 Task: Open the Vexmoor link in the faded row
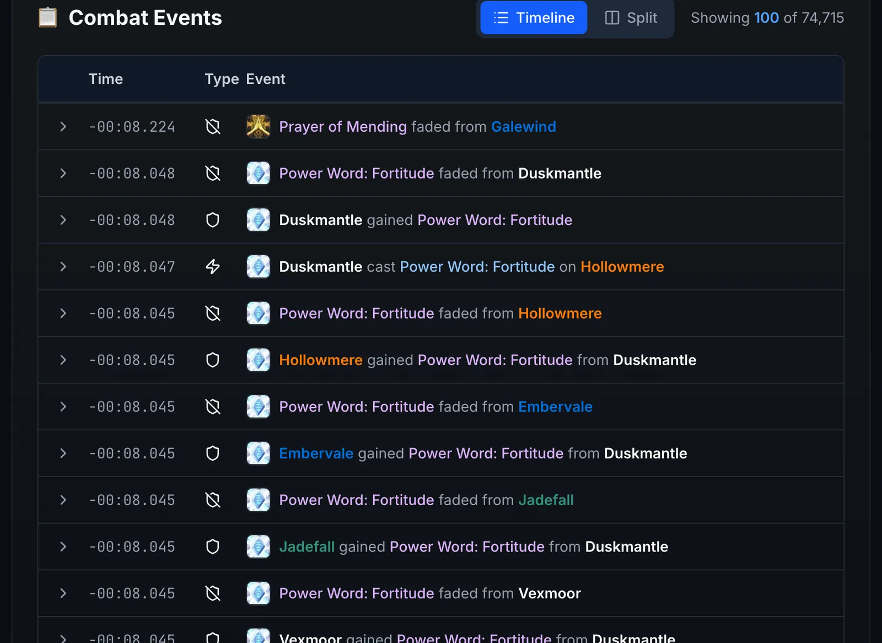(550, 593)
